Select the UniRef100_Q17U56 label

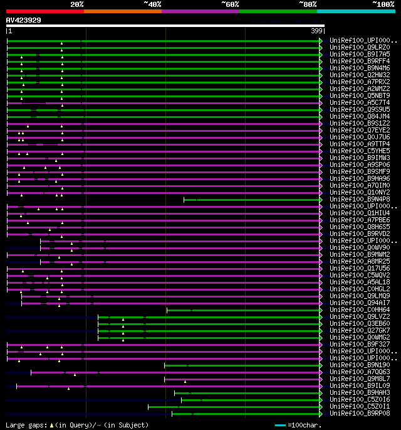pyautogui.click(x=360, y=268)
